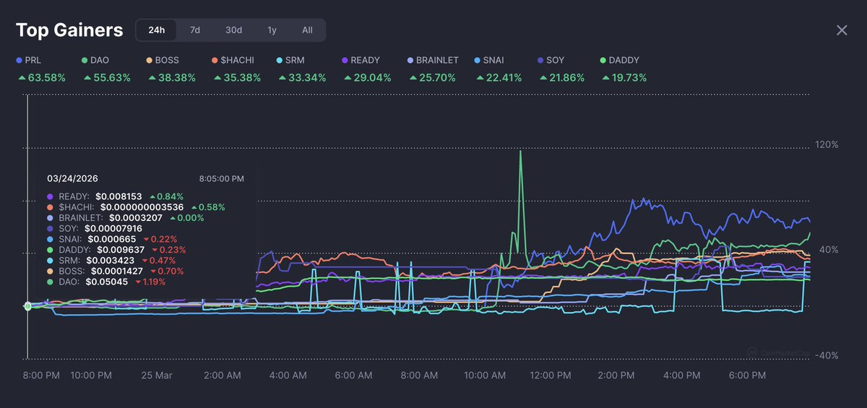This screenshot has width=867, height=408.
Task: Click the 12:00 PM time axis label
Action: [551, 376]
